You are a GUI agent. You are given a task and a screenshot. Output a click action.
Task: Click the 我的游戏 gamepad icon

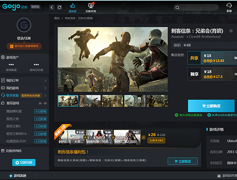[3, 88]
